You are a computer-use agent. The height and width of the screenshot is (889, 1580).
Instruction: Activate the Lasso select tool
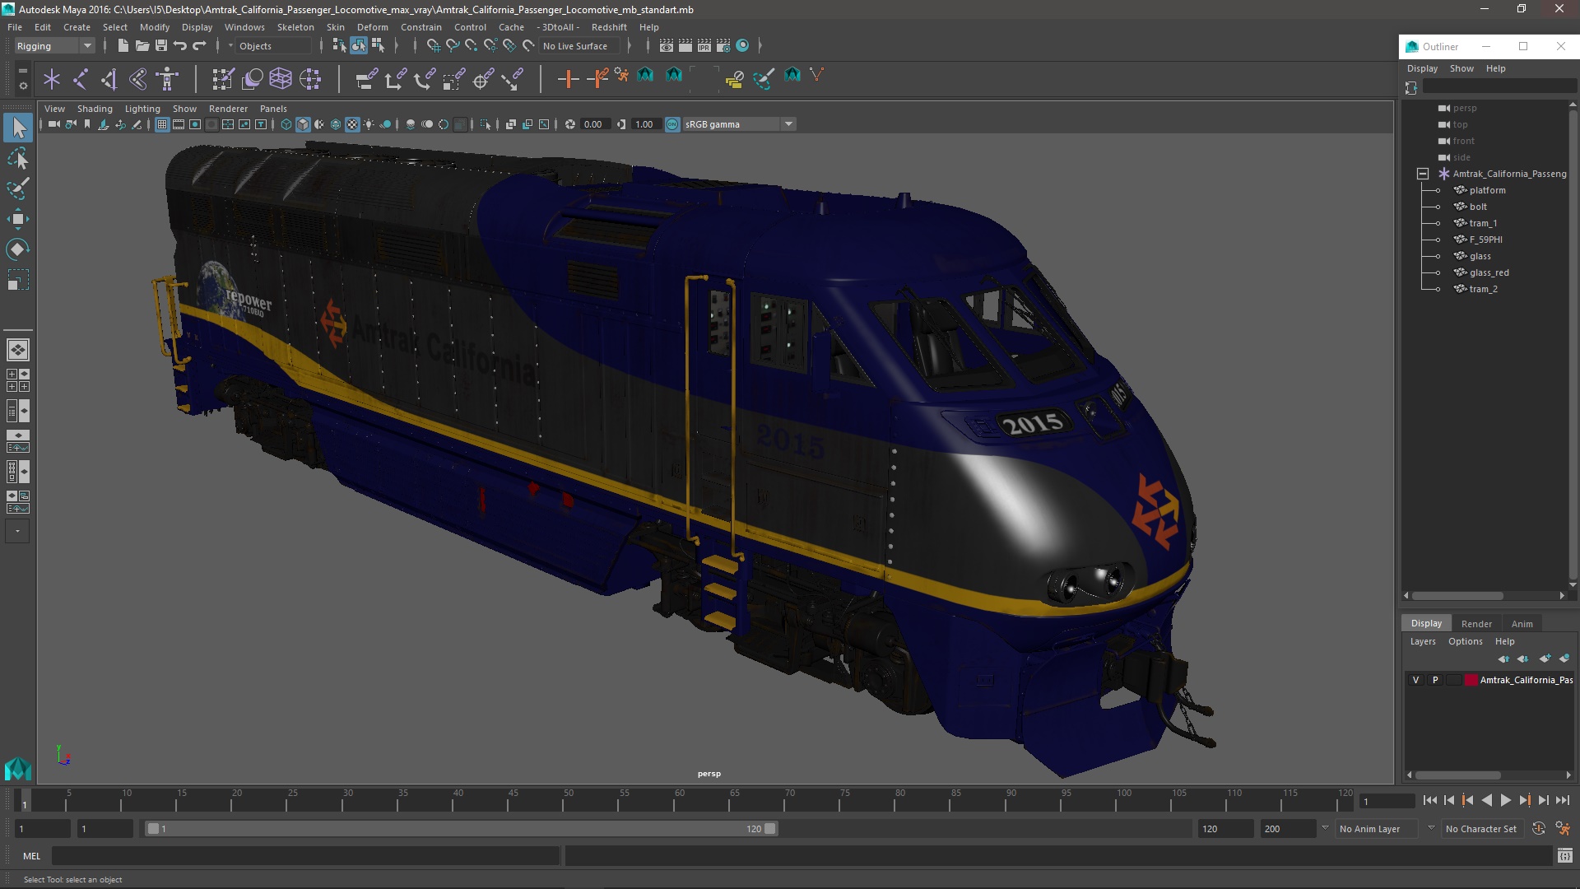tap(18, 158)
